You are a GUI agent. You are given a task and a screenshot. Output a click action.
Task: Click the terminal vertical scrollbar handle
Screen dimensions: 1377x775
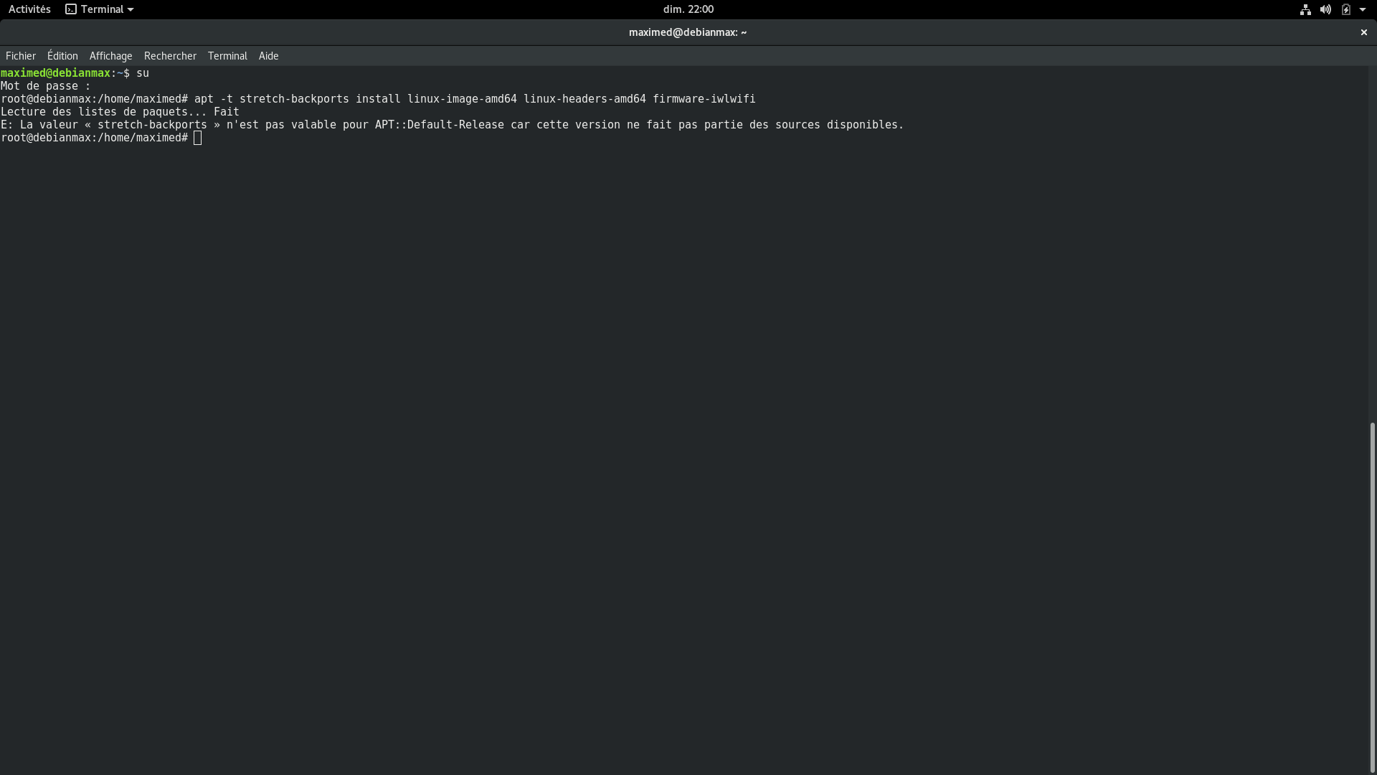click(x=1372, y=597)
